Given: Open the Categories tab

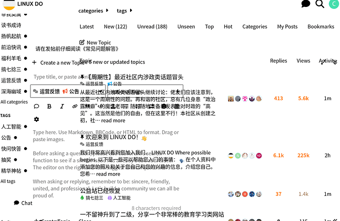Looking at the screenshot, I should click(255, 27).
